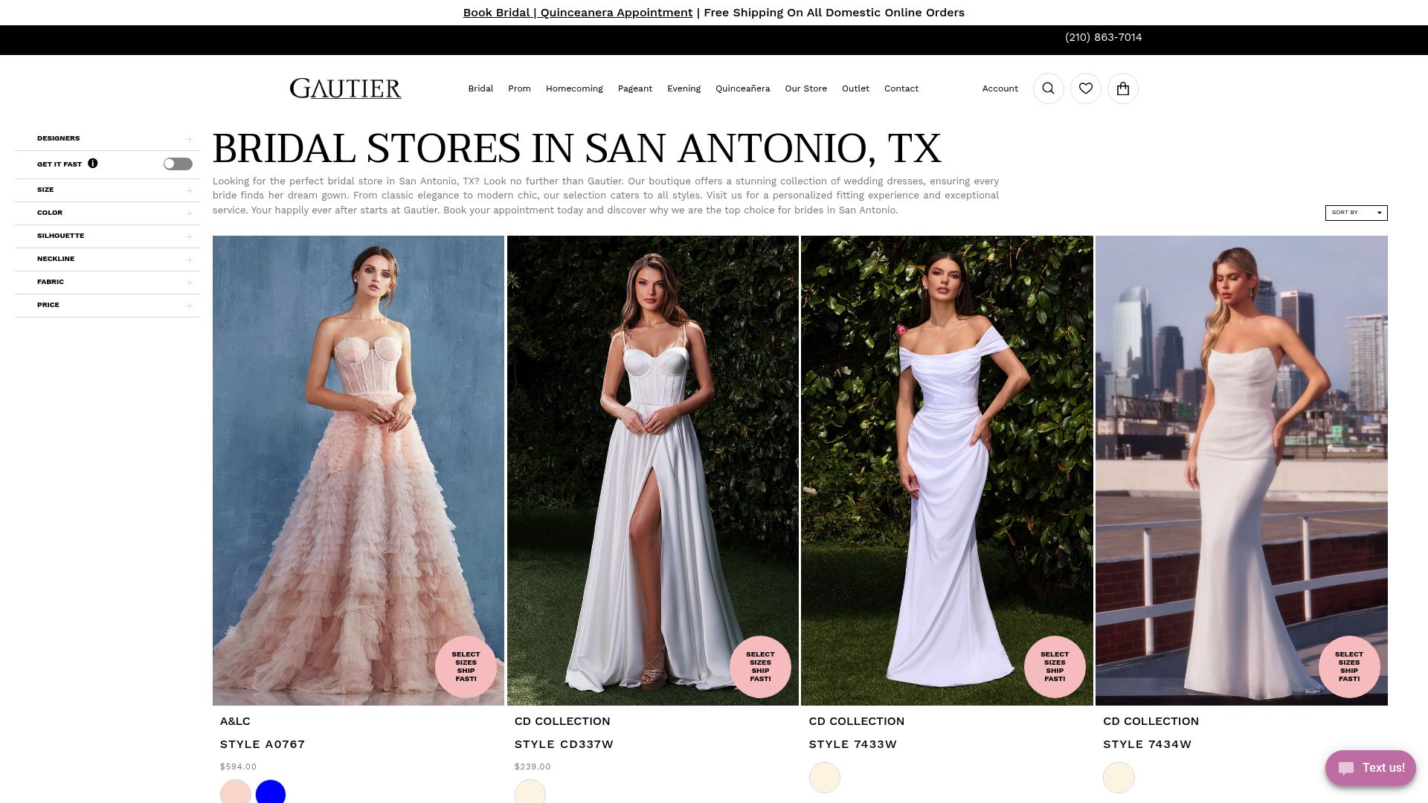Image resolution: width=1428 pixels, height=803 pixels.
Task: Click the Get It Fast info icon
Action: [92, 163]
